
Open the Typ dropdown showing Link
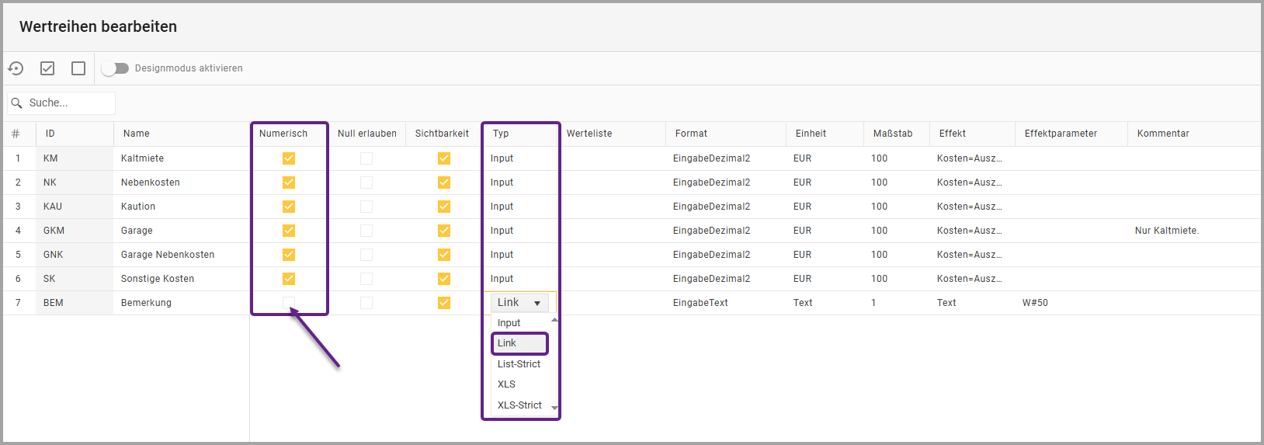(519, 303)
